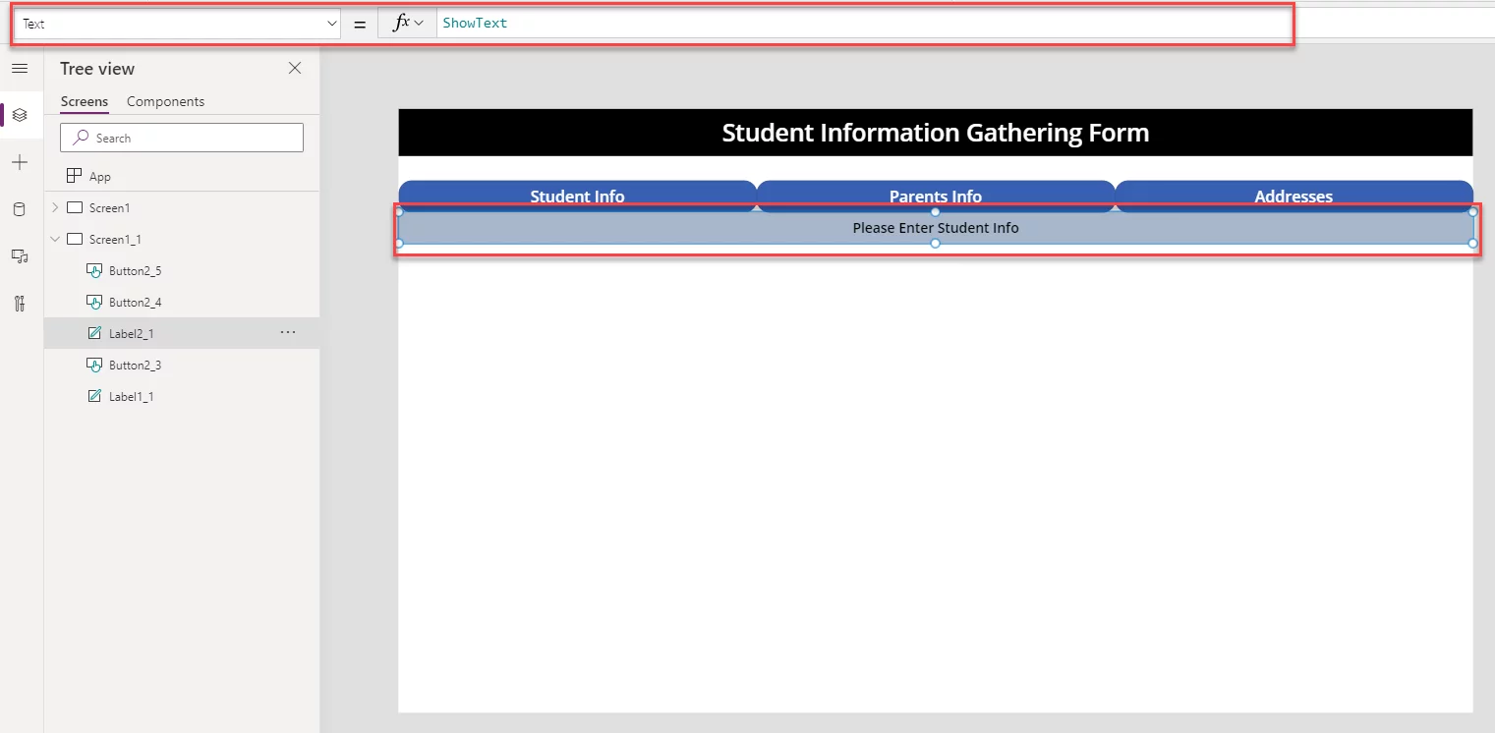Click the Parents Info button on canvas
The height and width of the screenshot is (733, 1495).
tap(936, 196)
